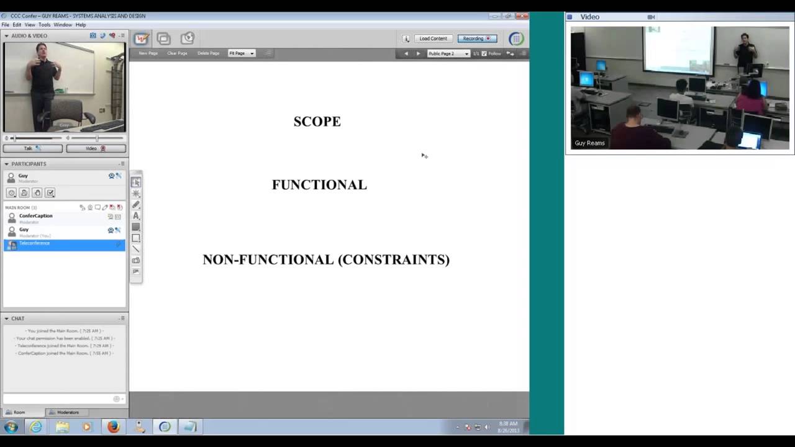795x447 pixels.
Task: Switch to Application Sharing mode icon
Action: click(x=164, y=38)
